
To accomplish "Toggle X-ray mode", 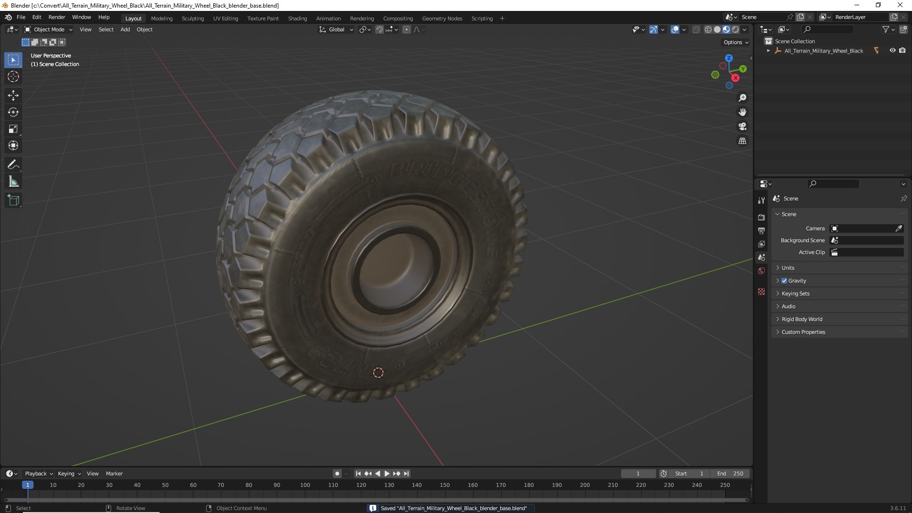I will point(696,29).
